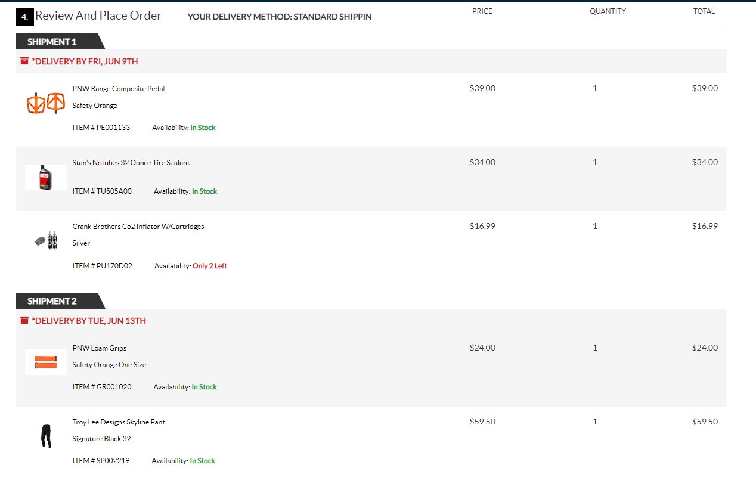Click the Troy Lee Designs Skyline Pant thumbnail
This screenshot has width=756, height=502.
[46, 436]
